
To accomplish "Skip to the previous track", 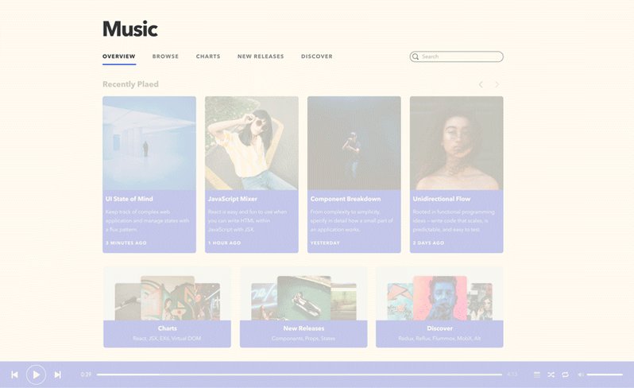I will click(14, 374).
